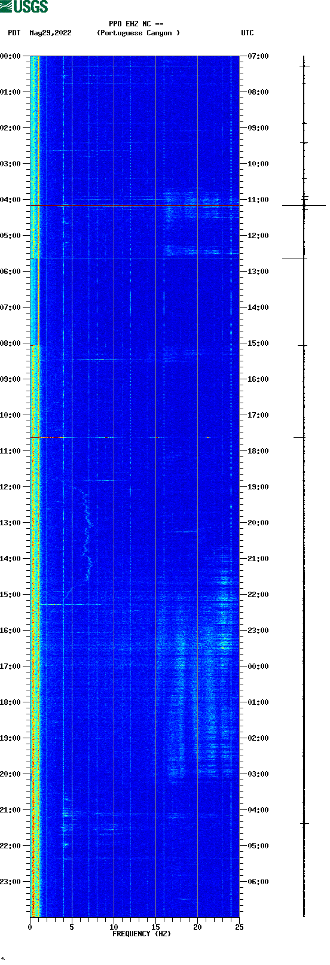The height and width of the screenshot is (965, 330).
Task: Click the 04:00 label on PDT axis
Action: 11,200
